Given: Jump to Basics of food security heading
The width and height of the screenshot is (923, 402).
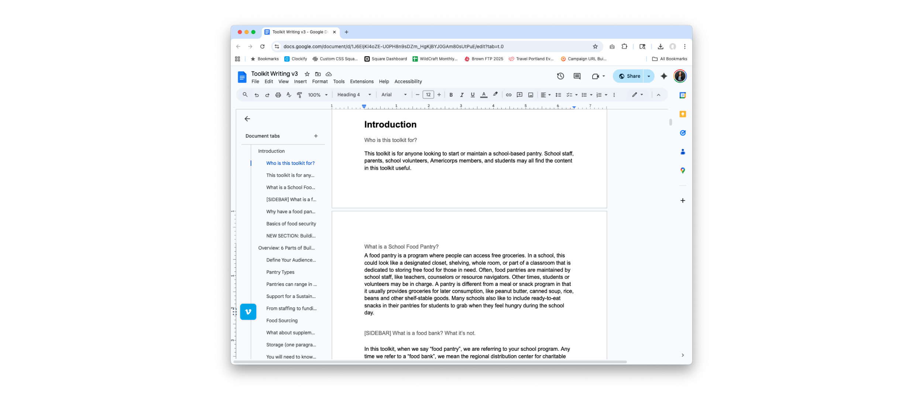Looking at the screenshot, I should [x=291, y=223].
